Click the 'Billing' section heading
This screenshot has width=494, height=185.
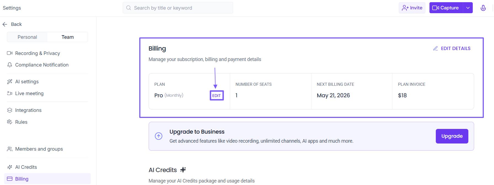(157, 49)
